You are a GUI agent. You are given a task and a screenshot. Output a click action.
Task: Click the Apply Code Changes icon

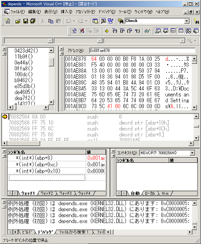point(97,31)
